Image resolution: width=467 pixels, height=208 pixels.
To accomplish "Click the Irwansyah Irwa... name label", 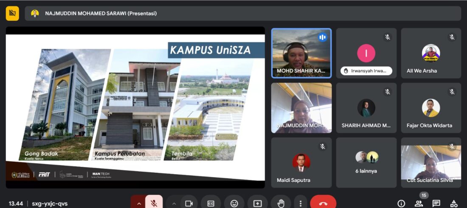I will [366, 71].
